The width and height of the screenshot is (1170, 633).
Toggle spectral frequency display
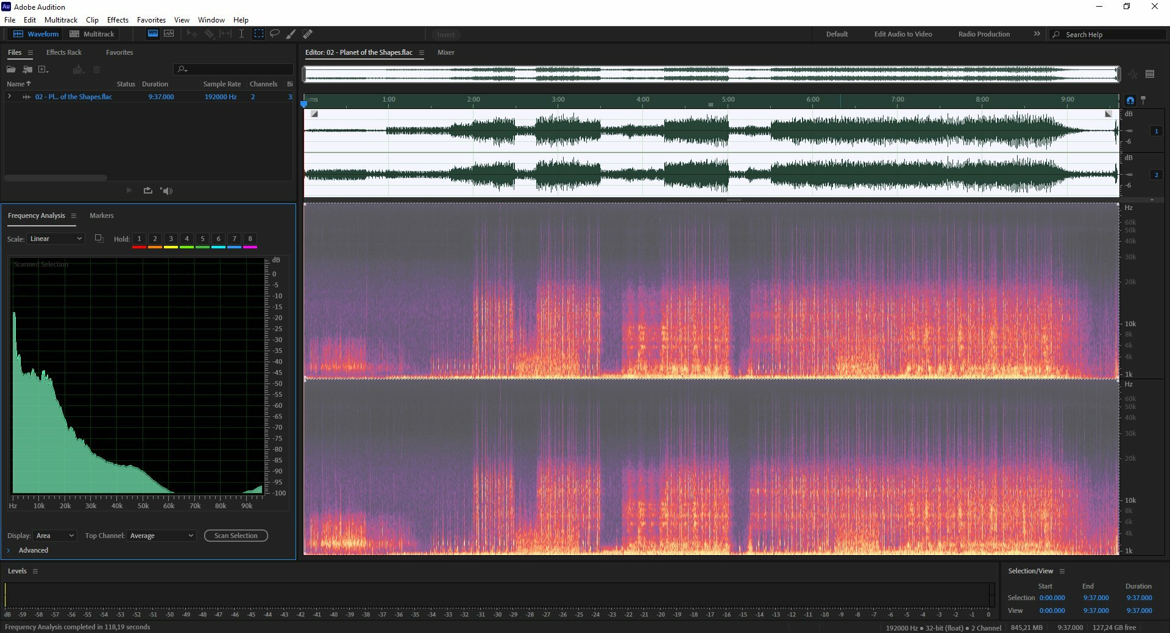coord(152,34)
